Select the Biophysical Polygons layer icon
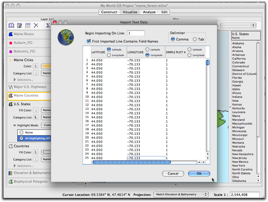 (11, 181)
